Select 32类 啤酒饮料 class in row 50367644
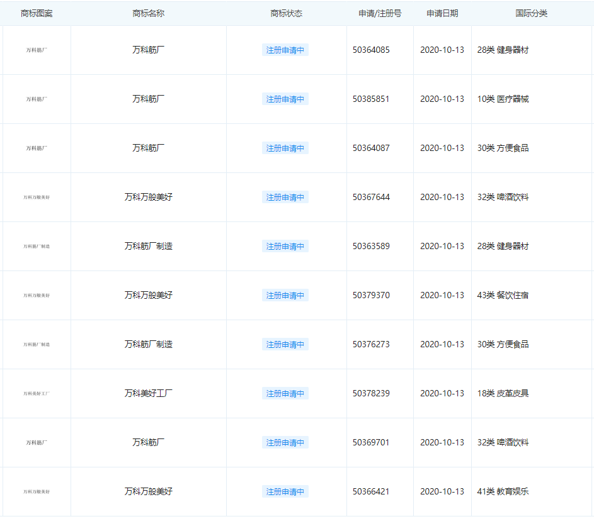The width and height of the screenshot is (594, 519). pos(503,197)
